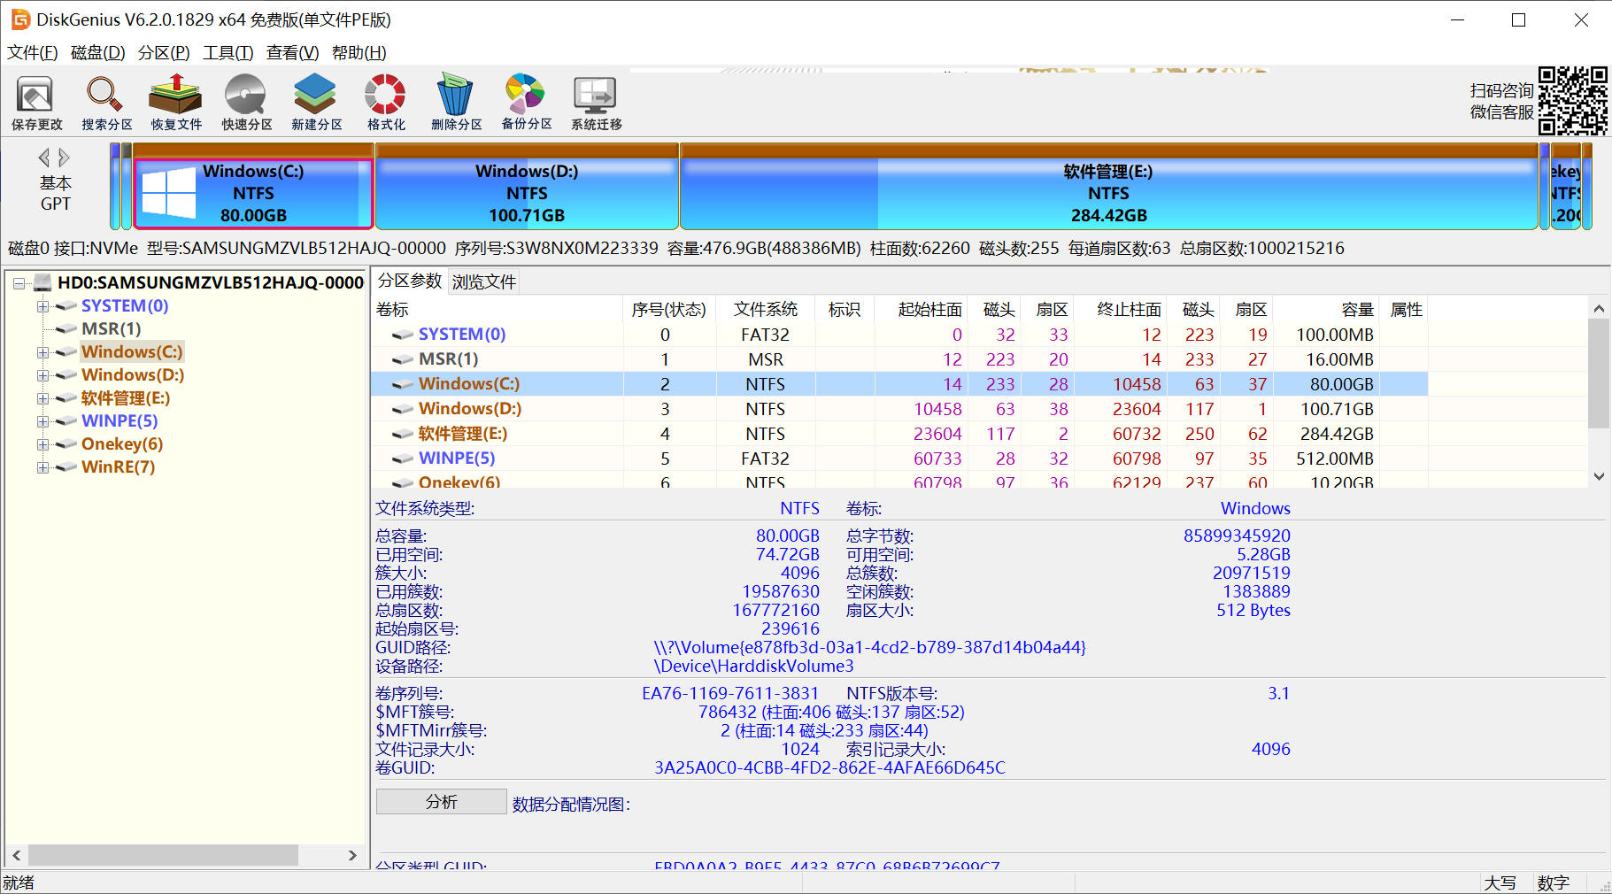
Task: Click the 分析 analyze button
Action: pyautogui.click(x=442, y=802)
